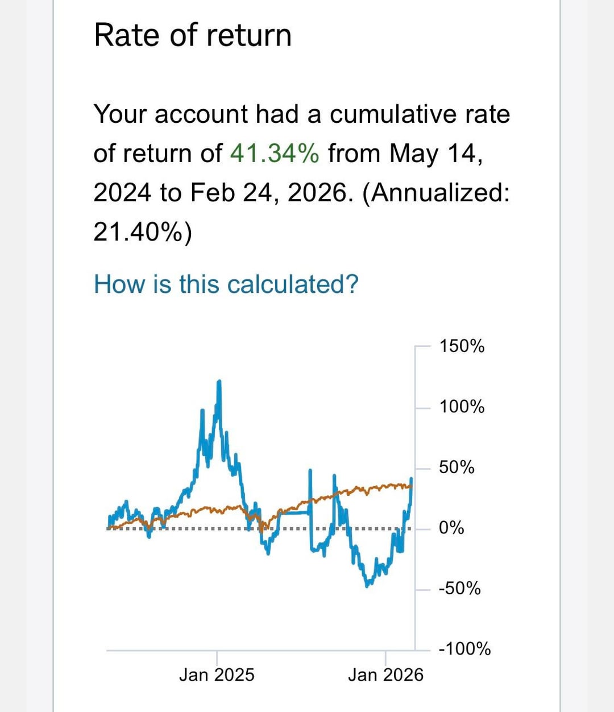Click the blue line's highest peak
The image size is (614, 712).
219,382
